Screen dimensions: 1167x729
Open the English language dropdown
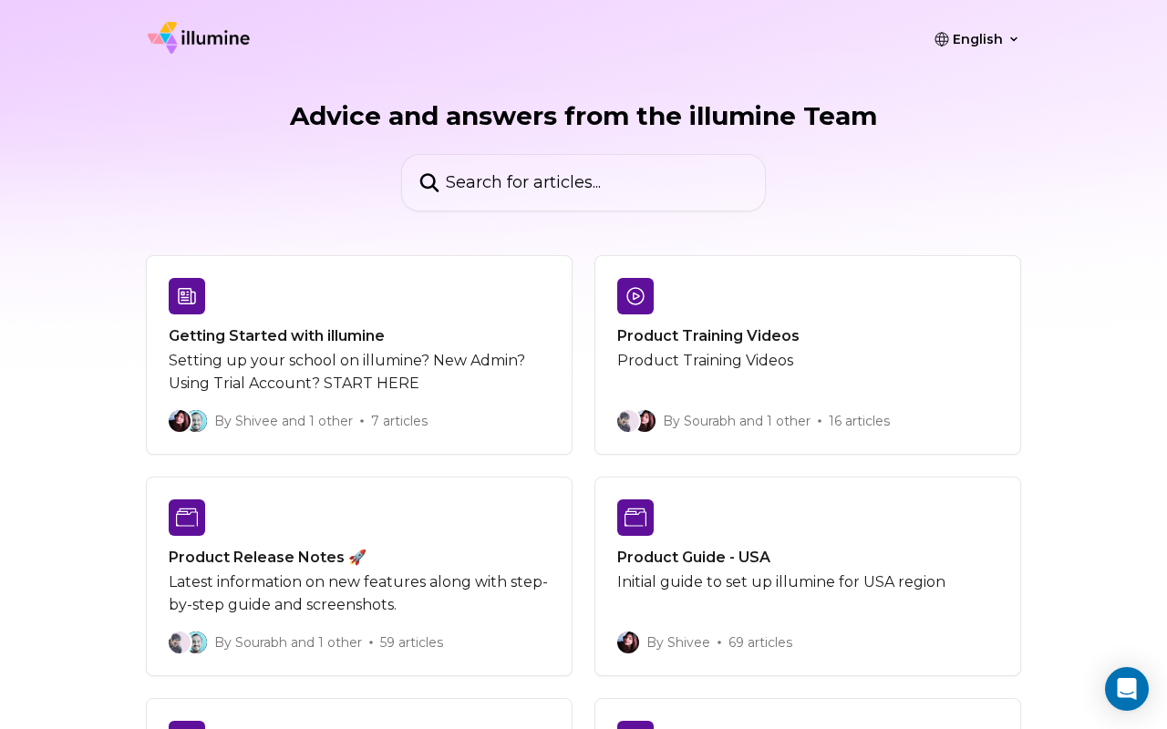(977, 39)
